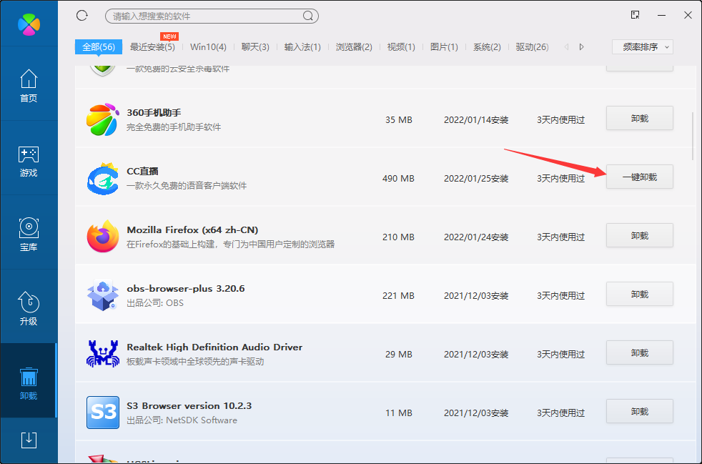This screenshot has width=702, height=464.
Task: Click the CC直播 app icon
Action: coord(102,178)
